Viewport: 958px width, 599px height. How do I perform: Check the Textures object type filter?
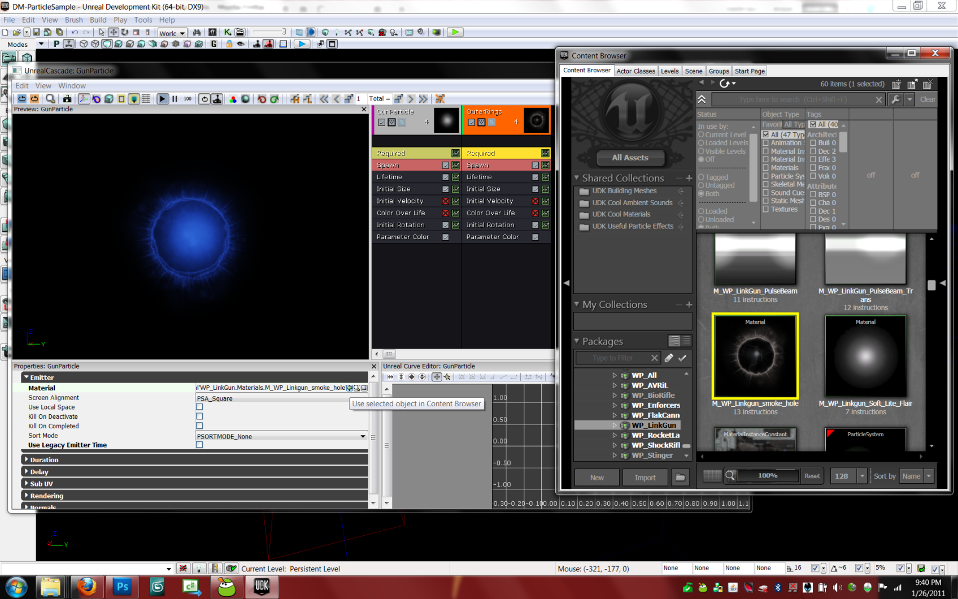point(766,209)
